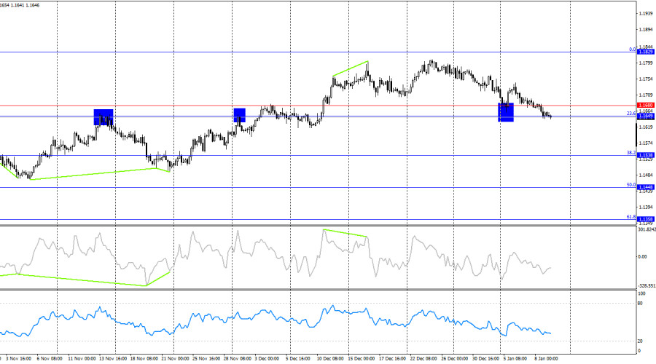
Task: Click the 38.2 Fibonacci level label
Action: coord(631,153)
